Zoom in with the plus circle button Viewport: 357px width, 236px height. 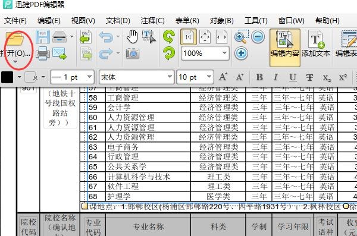(241, 54)
